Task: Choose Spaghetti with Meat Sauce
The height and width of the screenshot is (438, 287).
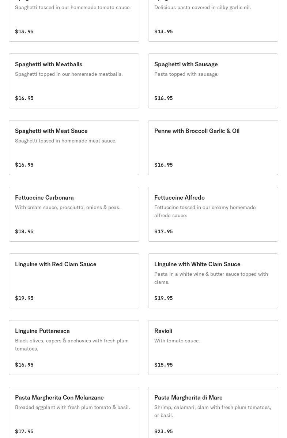Action: coord(74,148)
